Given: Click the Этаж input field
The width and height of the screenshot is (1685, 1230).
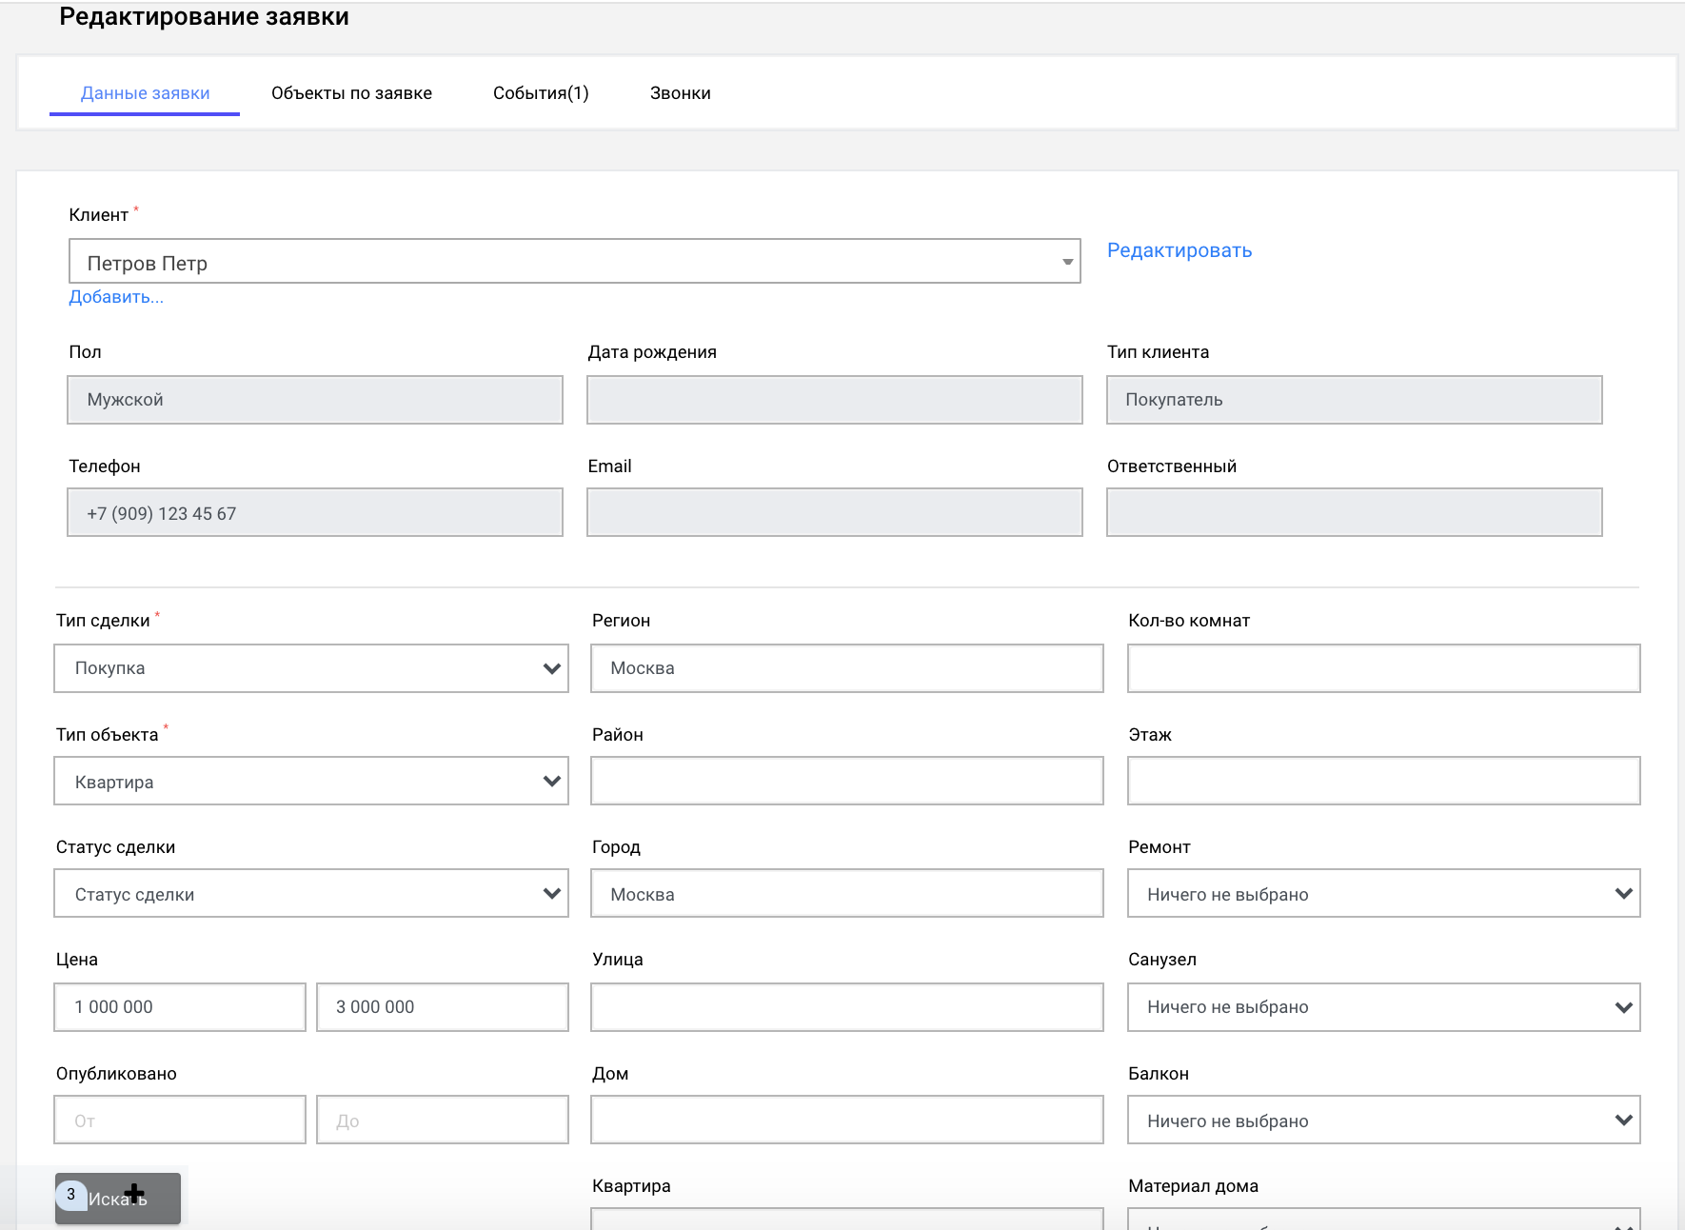Looking at the screenshot, I should coord(1384,781).
